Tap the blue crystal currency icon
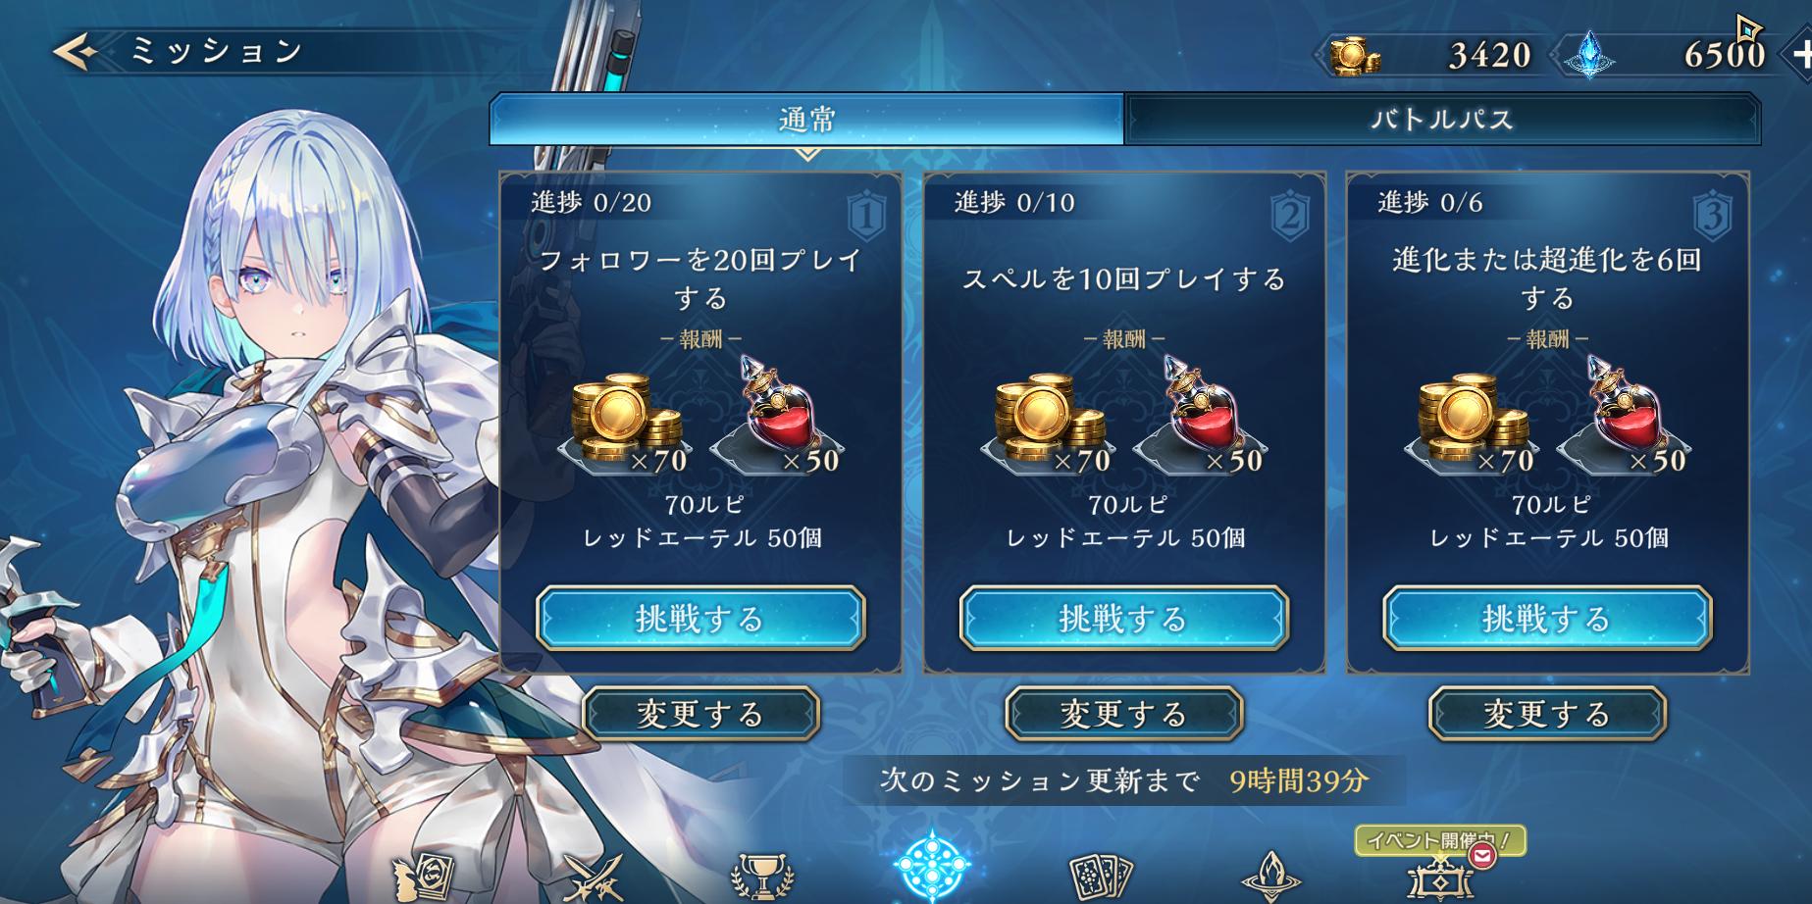 [x=1588, y=55]
